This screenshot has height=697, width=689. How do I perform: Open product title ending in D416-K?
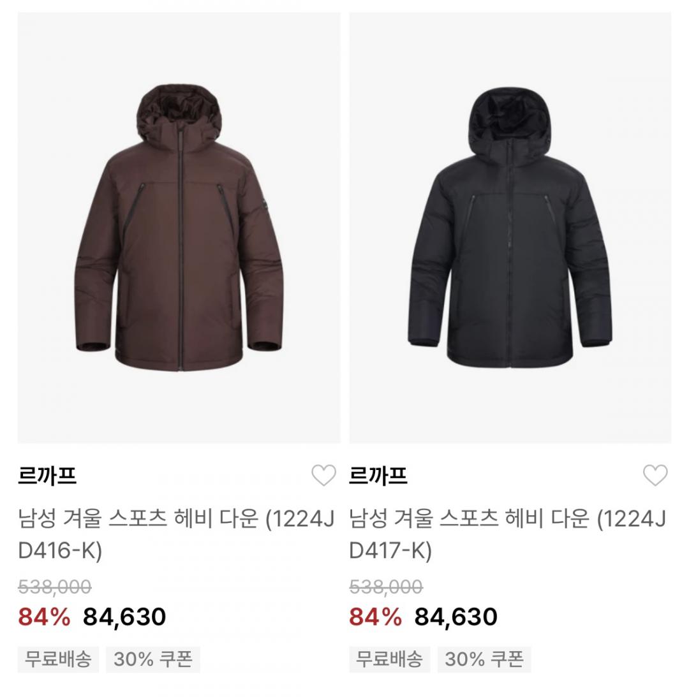point(176,534)
